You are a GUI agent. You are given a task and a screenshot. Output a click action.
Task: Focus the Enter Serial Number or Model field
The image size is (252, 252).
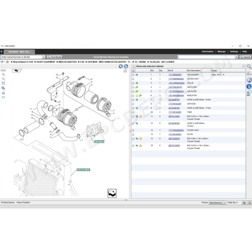coord(21,57)
